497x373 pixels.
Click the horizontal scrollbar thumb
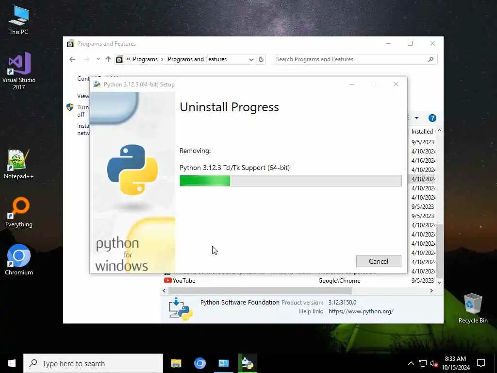[260, 290]
